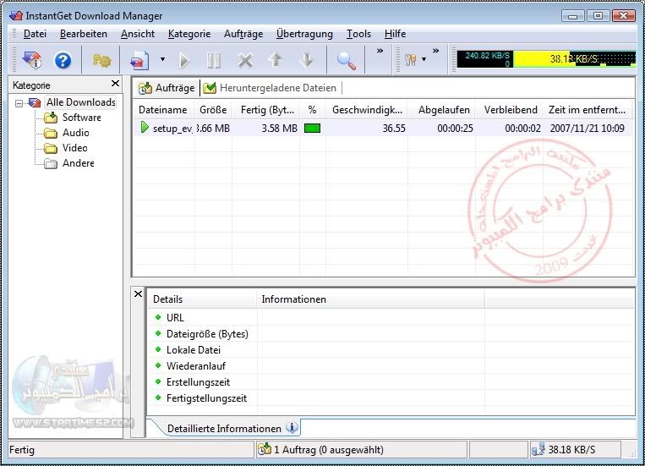Open the Hilfe menu
Viewport: 645px width, 466px height.
coord(396,34)
